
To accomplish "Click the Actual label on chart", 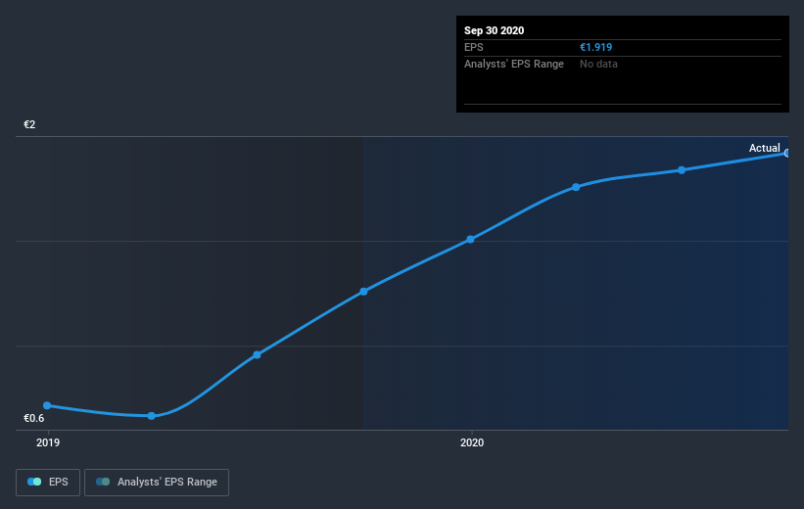I will click(x=764, y=148).
